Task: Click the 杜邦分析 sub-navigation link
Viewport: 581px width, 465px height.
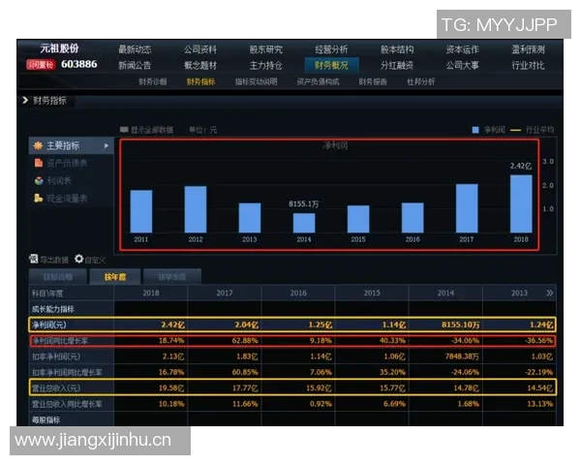Action: [x=420, y=82]
